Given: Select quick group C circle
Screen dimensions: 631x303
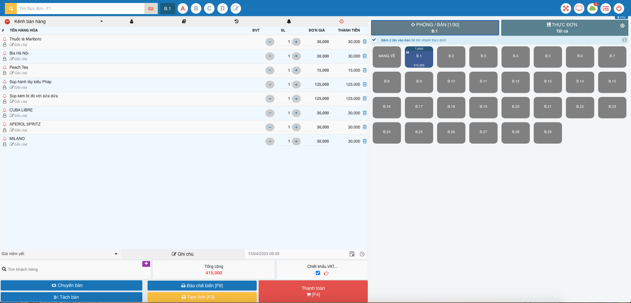Looking at the screenshot, I should [209, 9].
